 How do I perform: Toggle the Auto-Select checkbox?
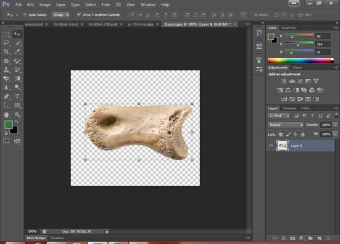[26, 15]
